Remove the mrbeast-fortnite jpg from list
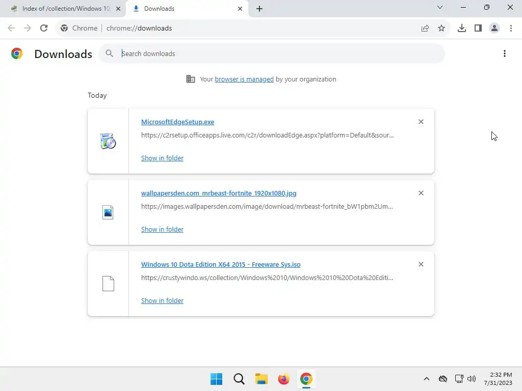The image size is (522, 391). (x=421, y=193)
